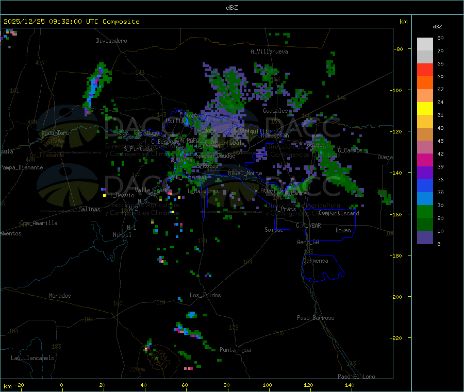Click the light gray 70–80 dBZ legend band
The image size is (464, 392).
tap(425, 44)
